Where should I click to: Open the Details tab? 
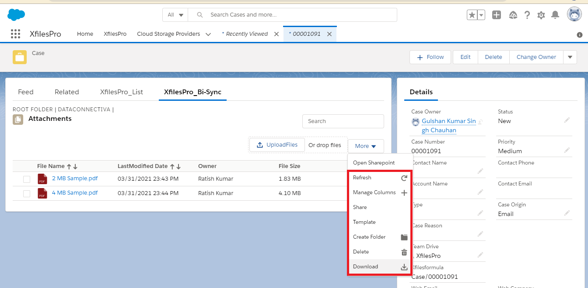(421, 92)
